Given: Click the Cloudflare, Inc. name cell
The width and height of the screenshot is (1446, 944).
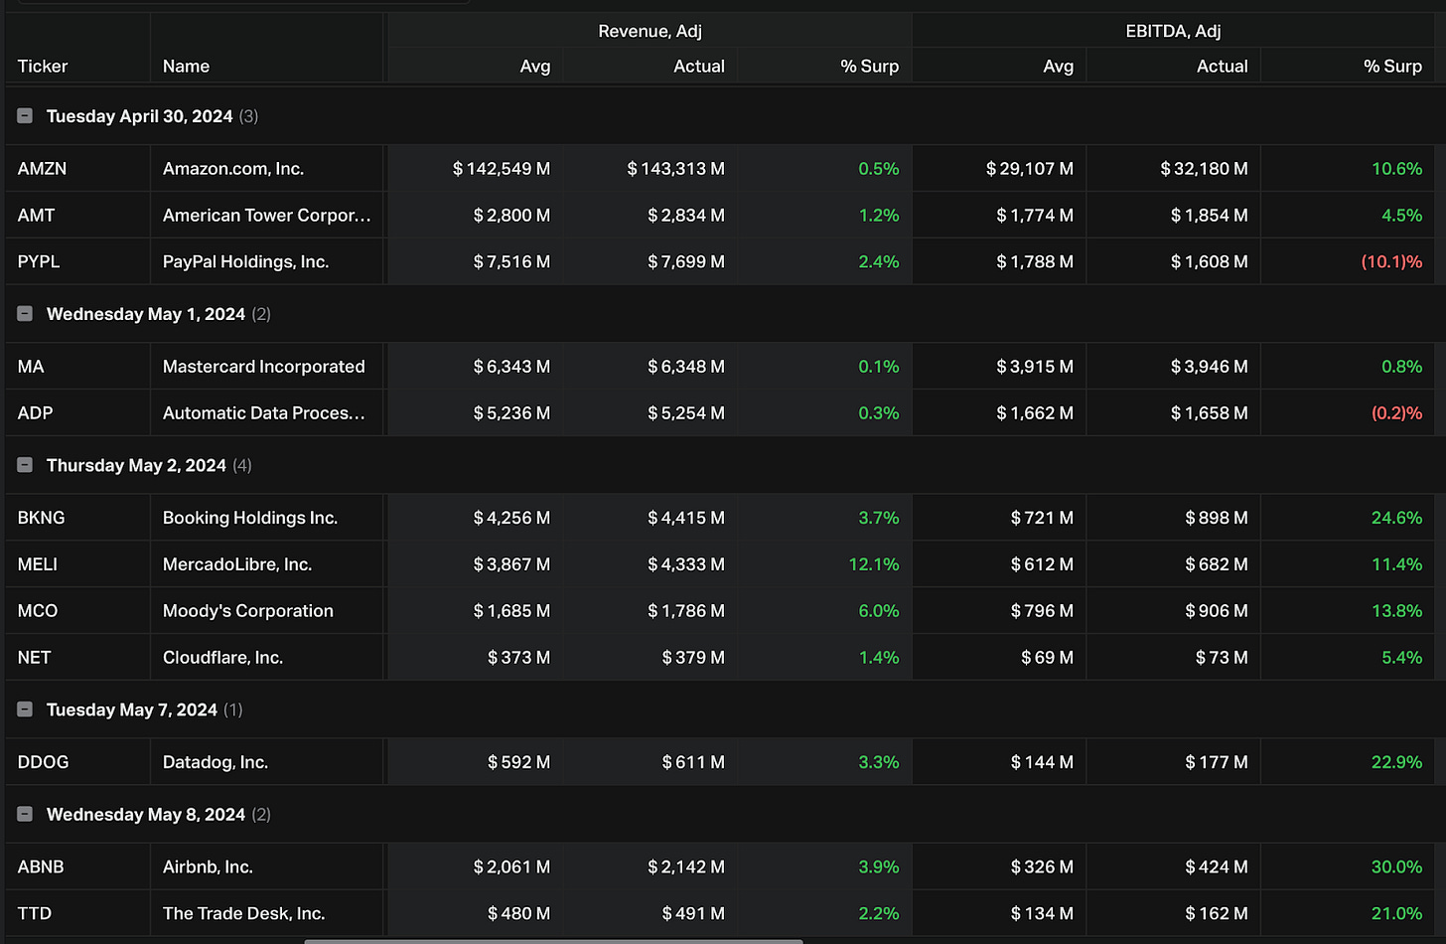Looking at the screenshot, I should tap(267, 658).
